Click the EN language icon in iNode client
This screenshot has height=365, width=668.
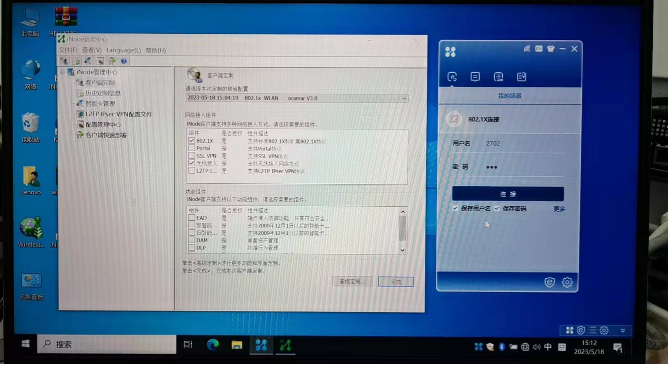539,49
